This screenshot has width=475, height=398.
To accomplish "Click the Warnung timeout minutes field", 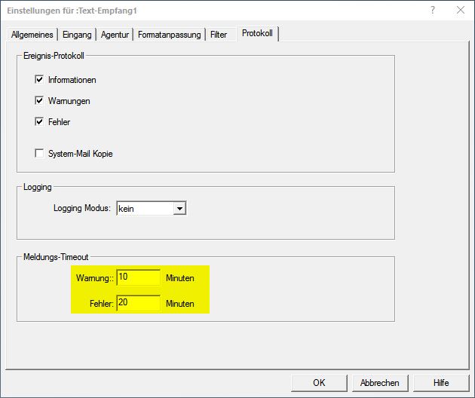I will tap(139, 277).
